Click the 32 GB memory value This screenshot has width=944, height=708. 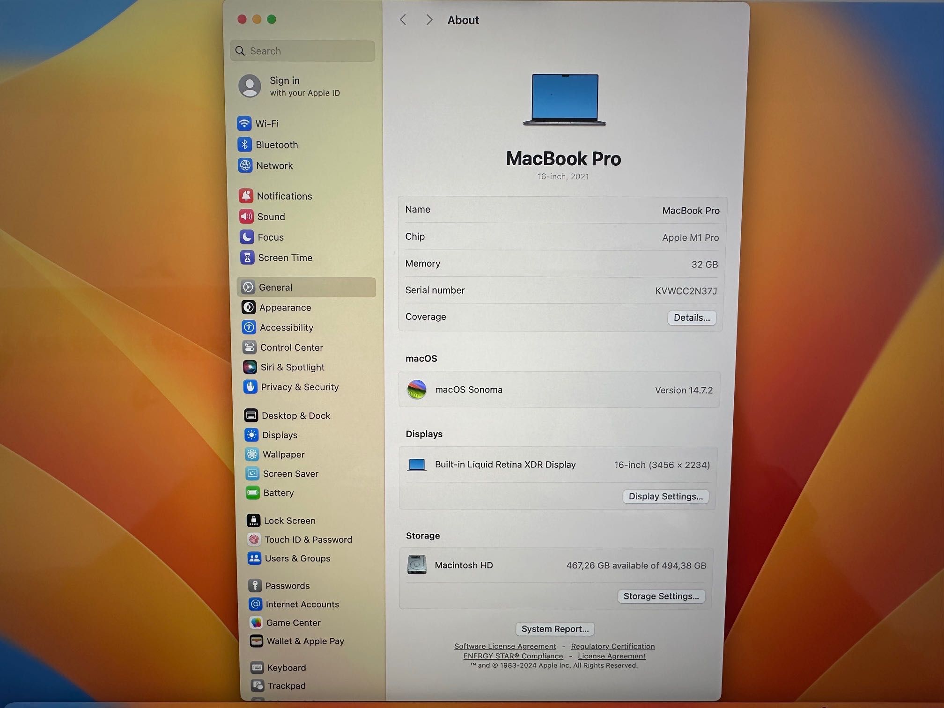point(704,264)
